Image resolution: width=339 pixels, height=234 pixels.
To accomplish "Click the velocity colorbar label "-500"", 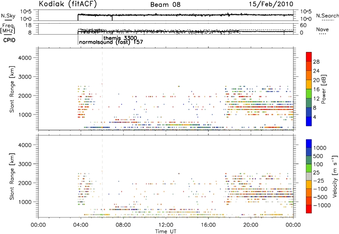I will pyautogui.click(x=320, y=197).
